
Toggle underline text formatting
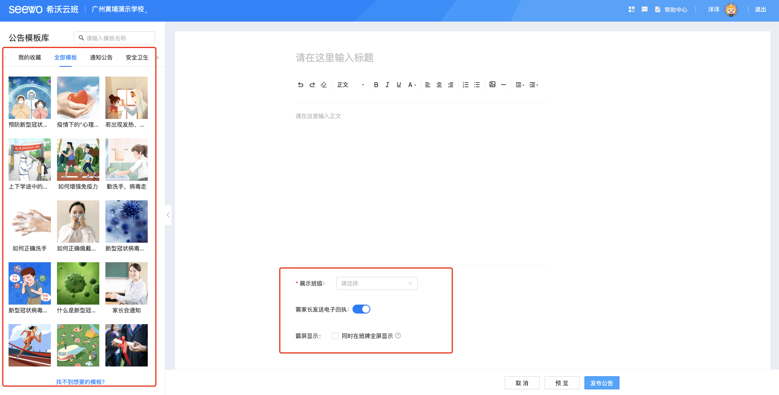click(399, 85)
